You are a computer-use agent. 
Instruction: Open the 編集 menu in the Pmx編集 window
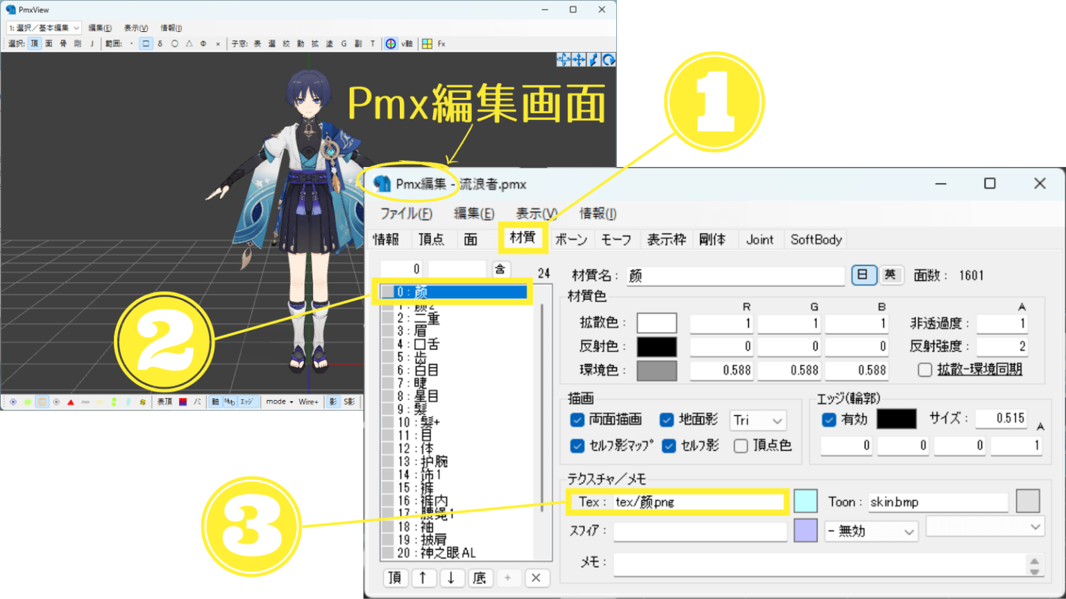click(474, 214)
